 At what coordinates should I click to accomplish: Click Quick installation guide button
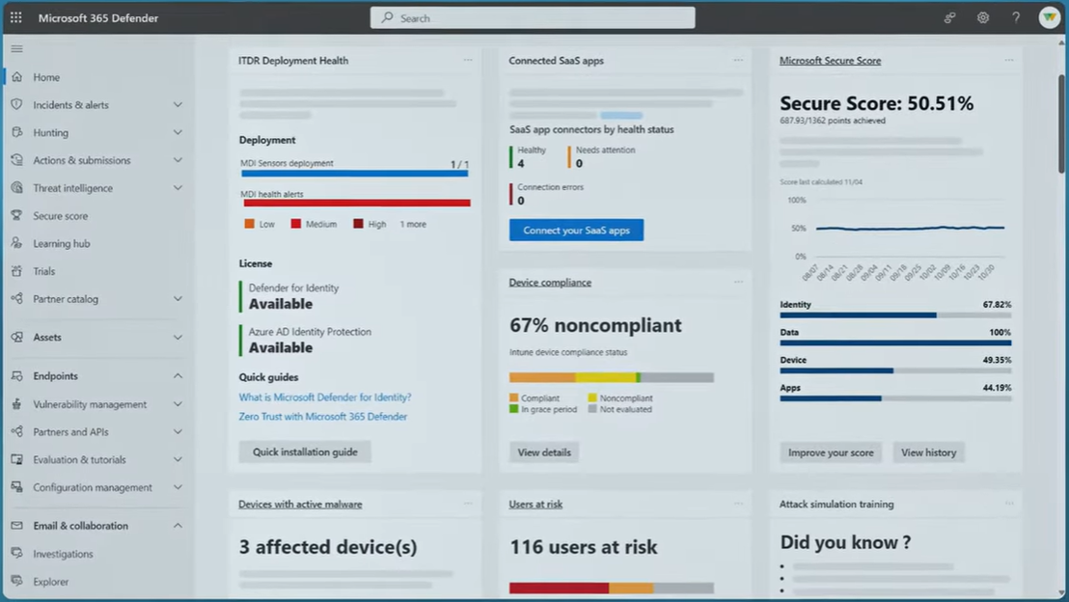[305, 452]
